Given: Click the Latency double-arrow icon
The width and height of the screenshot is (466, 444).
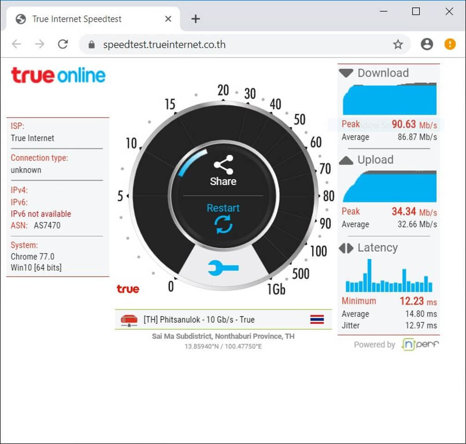Looking at the screenshot, I should coord(346,248).
